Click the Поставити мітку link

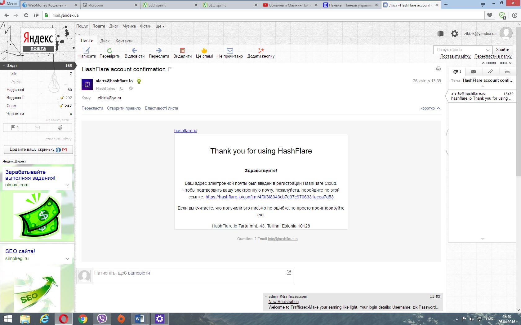tap(455, 56)
